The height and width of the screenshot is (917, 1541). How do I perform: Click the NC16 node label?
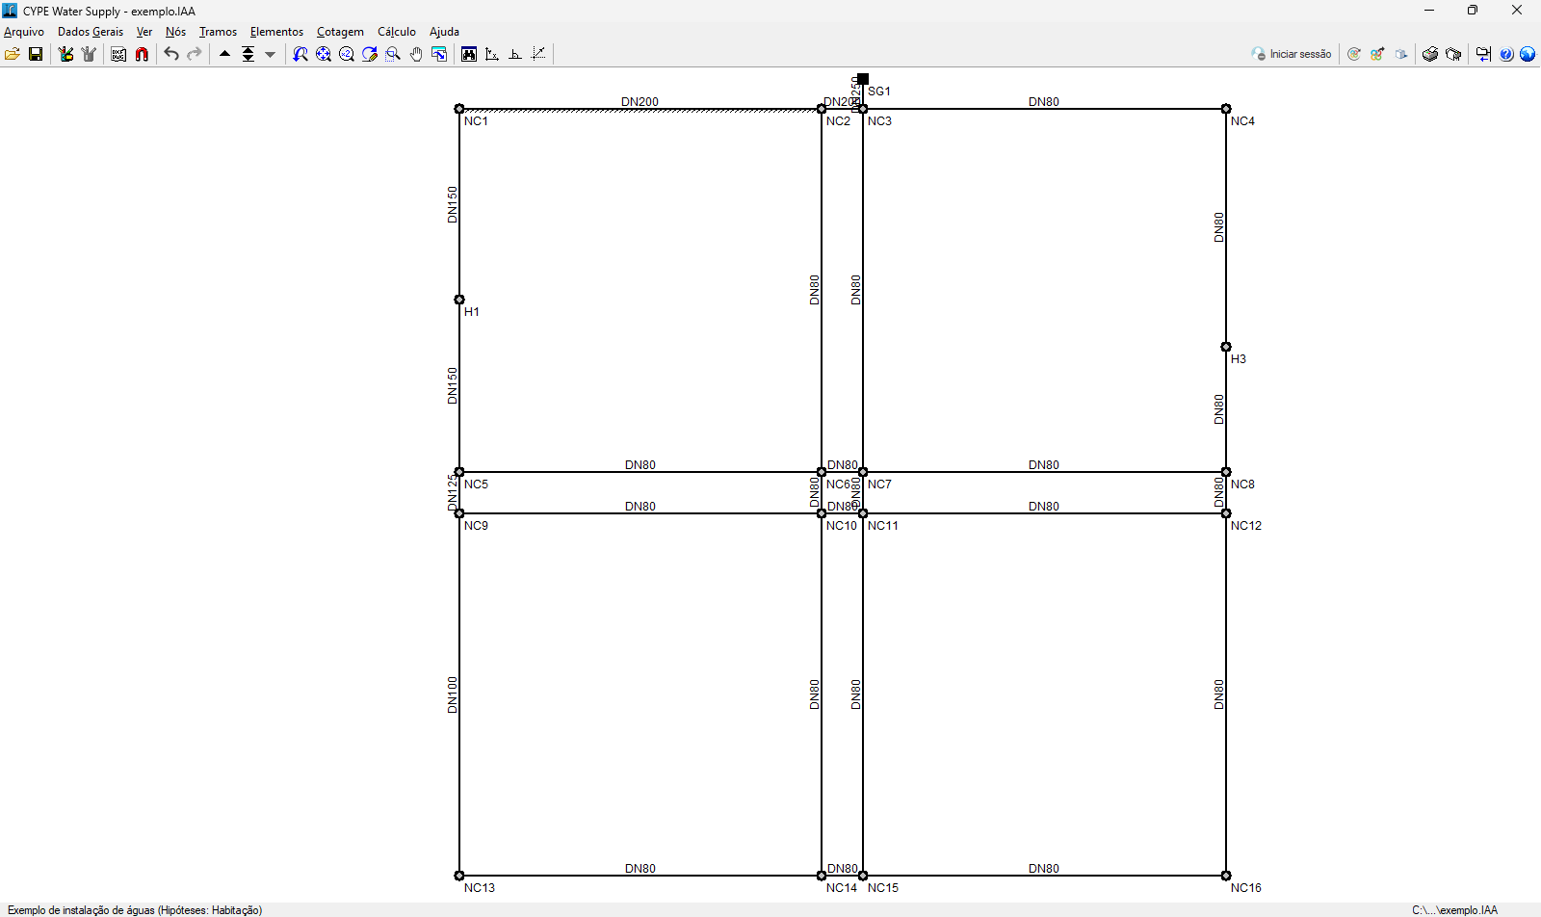point(1246,888)
